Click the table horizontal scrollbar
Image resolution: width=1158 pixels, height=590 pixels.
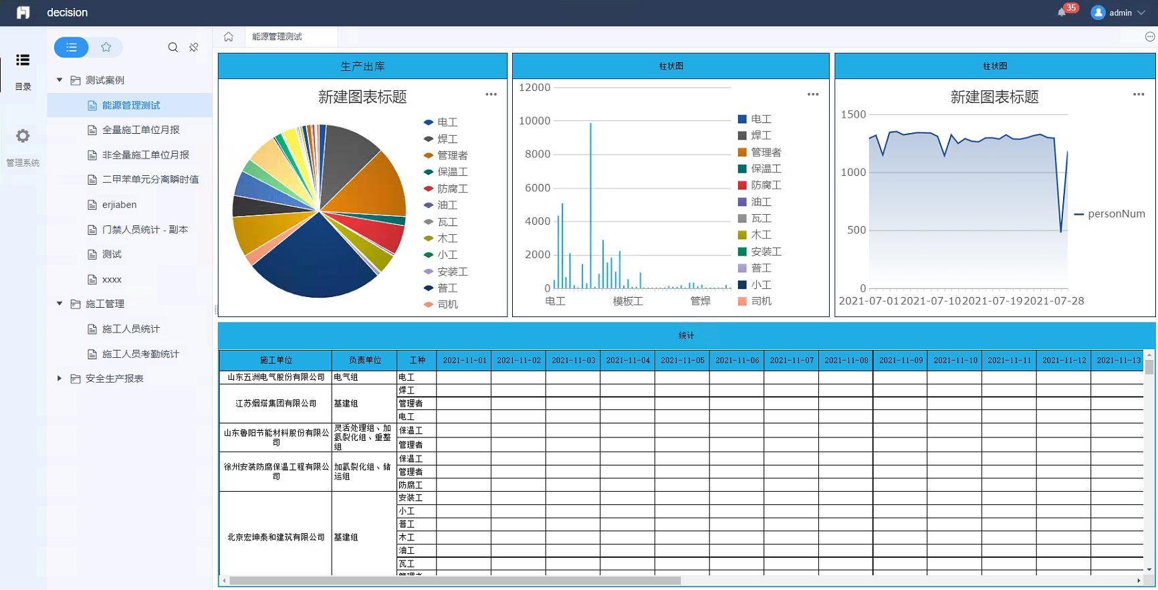pyautogui.click(x=455, y=581)
